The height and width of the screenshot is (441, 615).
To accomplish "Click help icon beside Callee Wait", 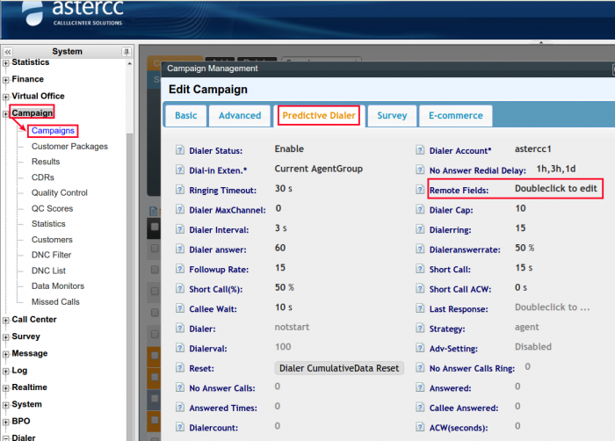I will (180, 307).
